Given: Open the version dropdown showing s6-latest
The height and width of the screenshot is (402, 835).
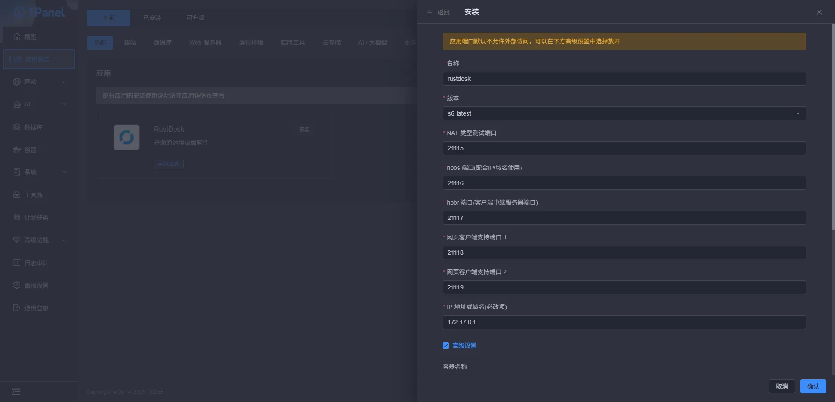Looking at the screenshot, I should pyautogui.click(x=624, y=113).
